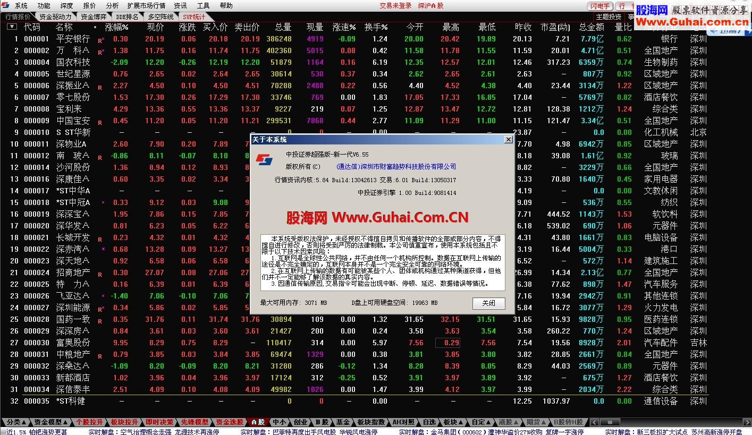The image size is (752, 435).
Task: Click 交易未登录 status in the title bar
Action: 395,6
